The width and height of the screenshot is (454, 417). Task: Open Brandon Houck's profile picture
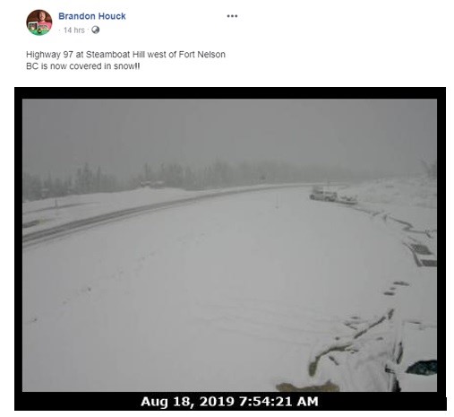pos(39,22)
